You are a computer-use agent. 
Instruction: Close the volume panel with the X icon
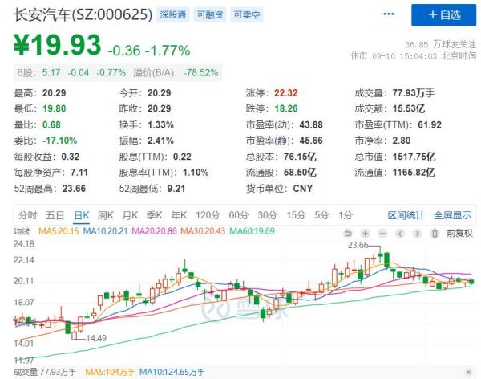468,372
